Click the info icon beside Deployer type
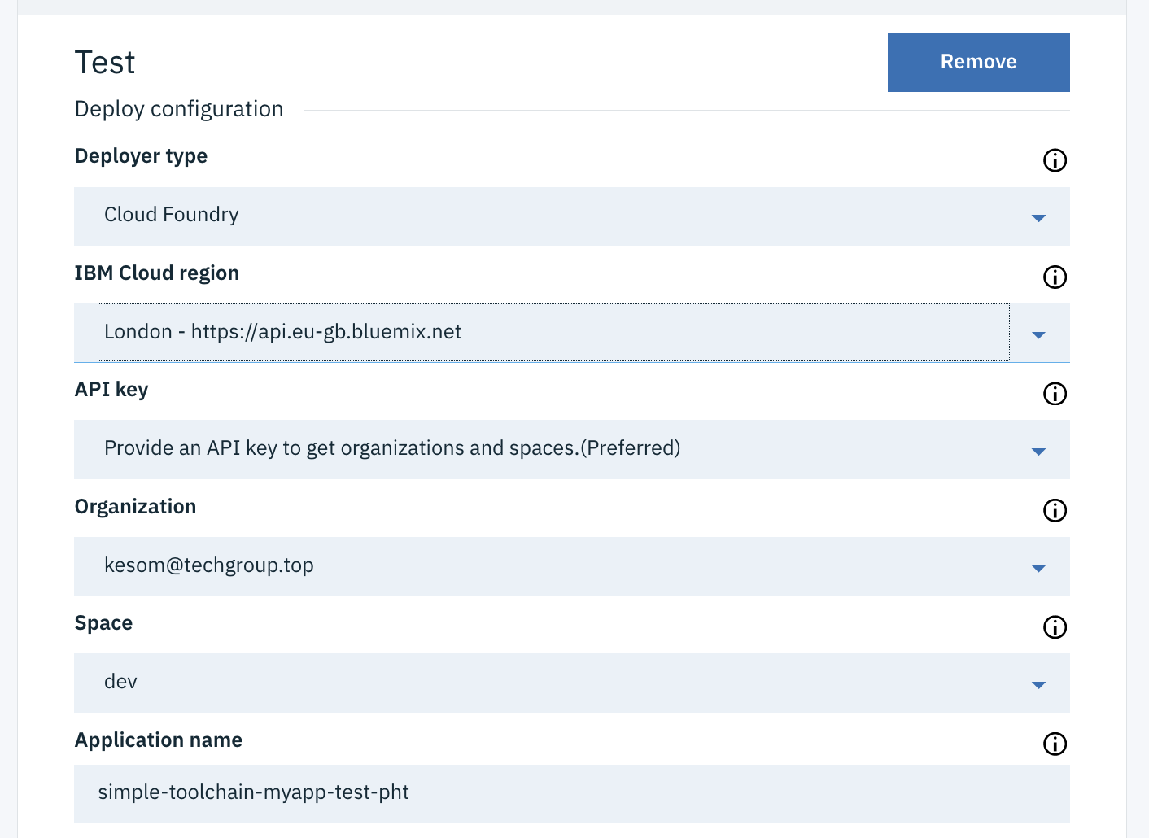1149x838 pixels. pyautogui.click(x=1055, y=160)
